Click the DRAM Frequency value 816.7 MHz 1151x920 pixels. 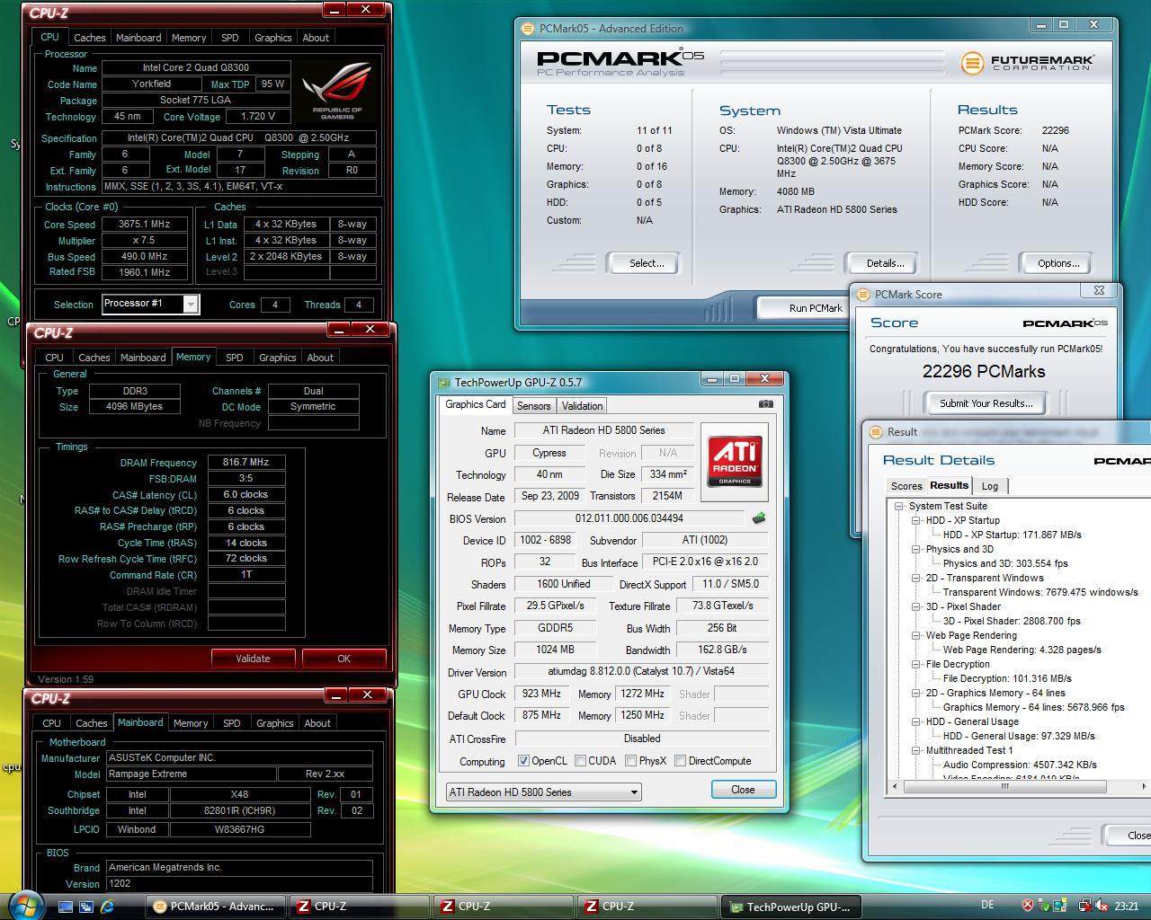245,463
